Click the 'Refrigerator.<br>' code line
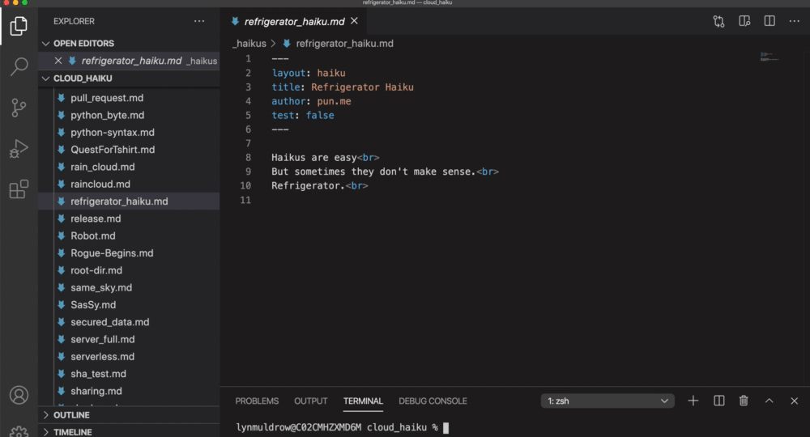The height and width of the screenshot is (437, 810). click(320, 186)
